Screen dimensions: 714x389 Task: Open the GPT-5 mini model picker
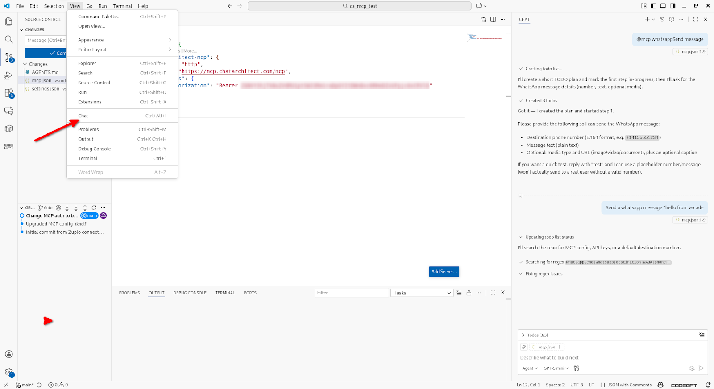coord(556,368)
